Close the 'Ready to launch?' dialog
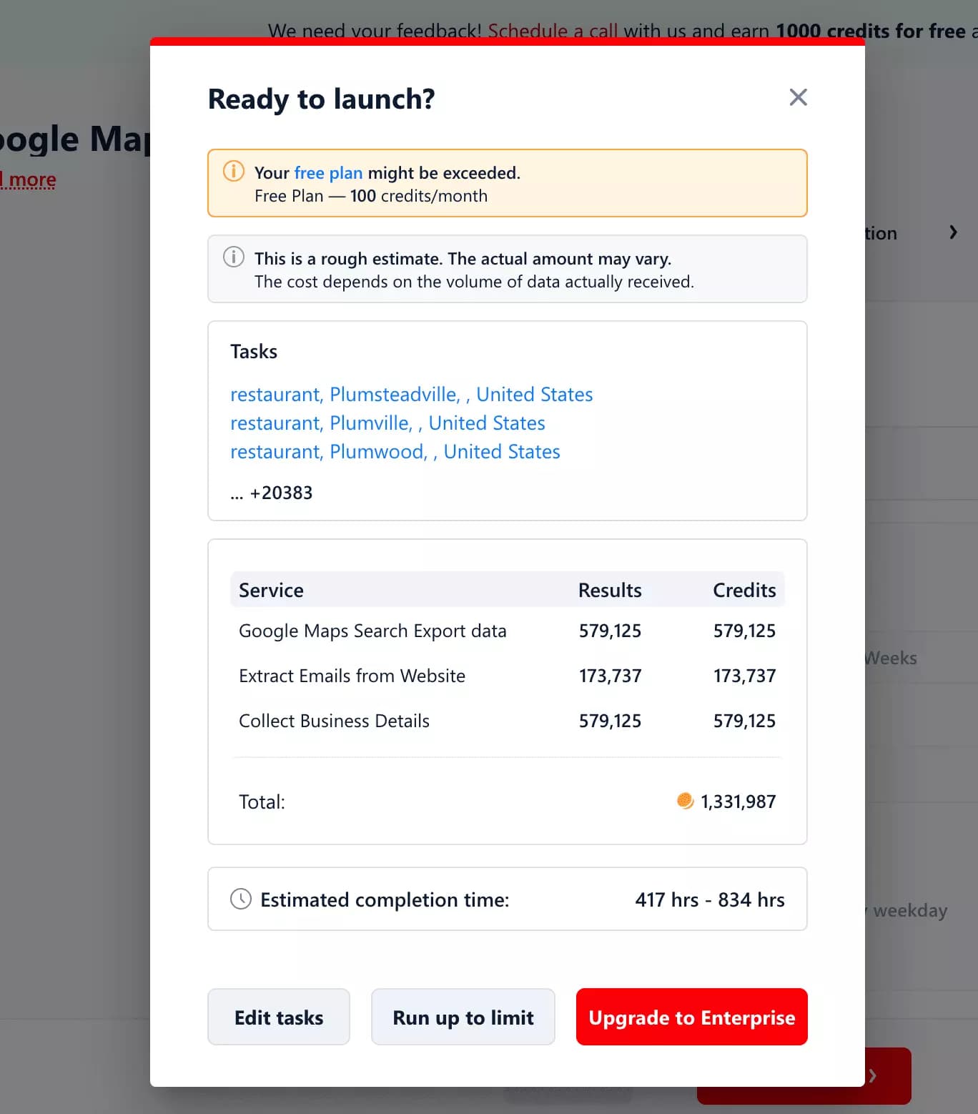This screenshot has width=978, height=1114. (798, 97)
